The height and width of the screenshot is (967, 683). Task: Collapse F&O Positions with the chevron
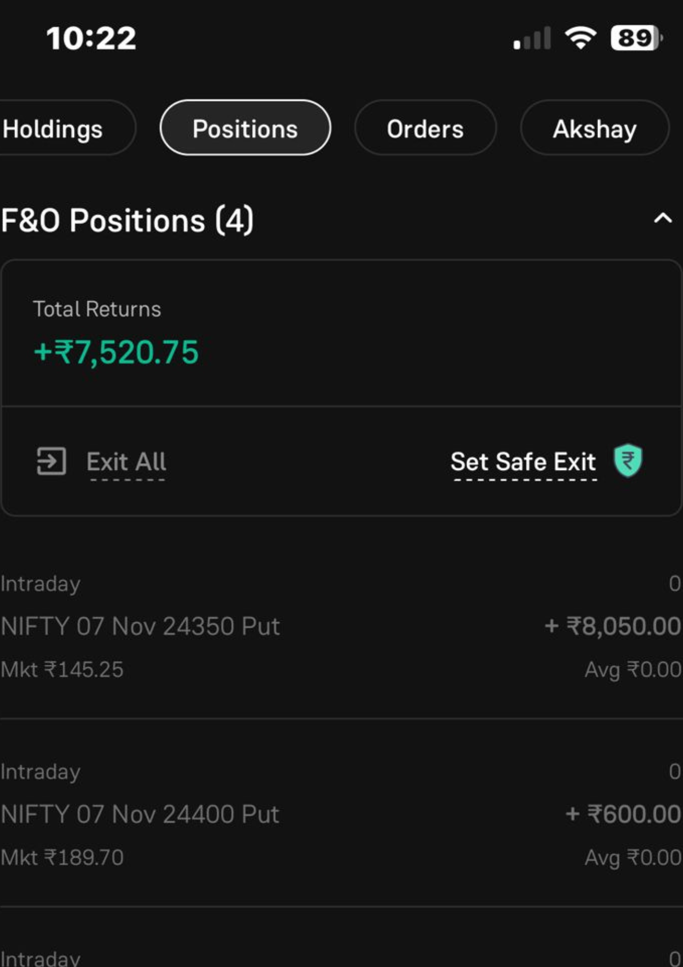[x=663, y=219]
